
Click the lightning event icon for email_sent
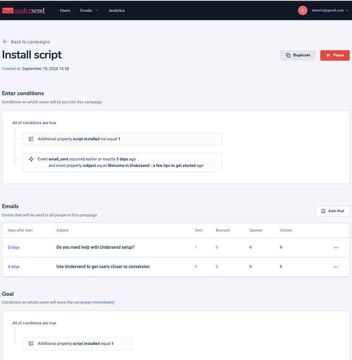click(31, 159)
